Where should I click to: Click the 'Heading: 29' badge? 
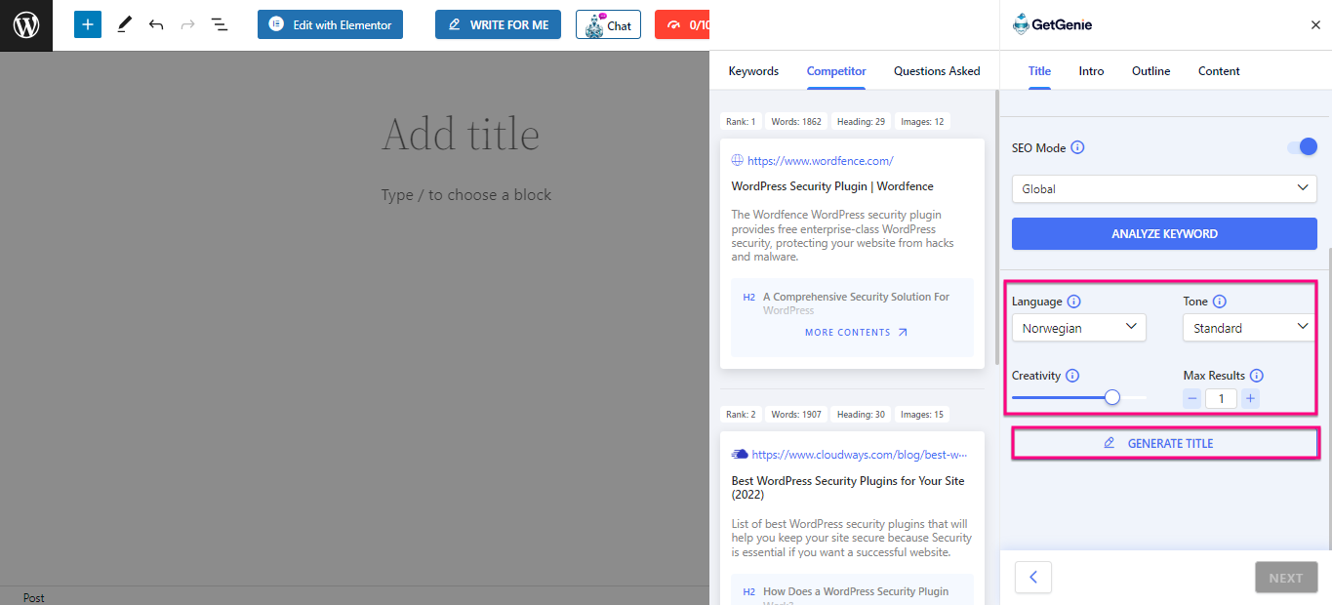coord(861,122)
